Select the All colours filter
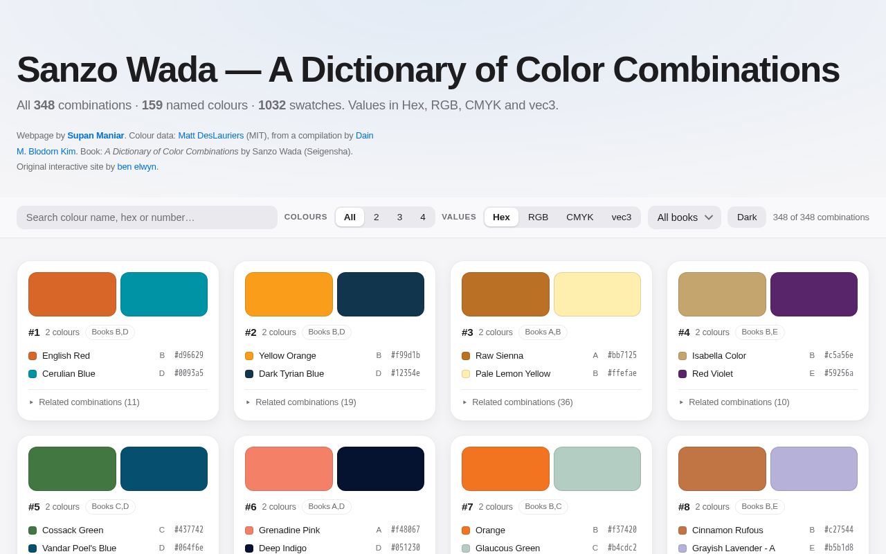The height and width of the screenshot is (554, 886). [x=350, y=217]
